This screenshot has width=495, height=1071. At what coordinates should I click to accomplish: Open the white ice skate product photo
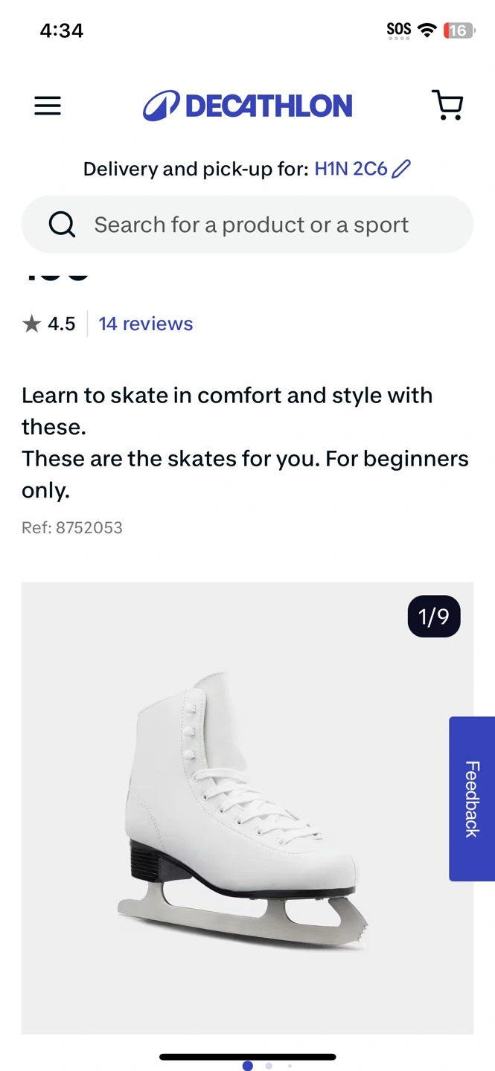243,807
